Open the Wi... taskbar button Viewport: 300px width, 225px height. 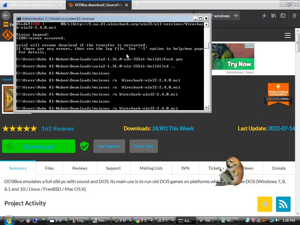coord(229,221)
